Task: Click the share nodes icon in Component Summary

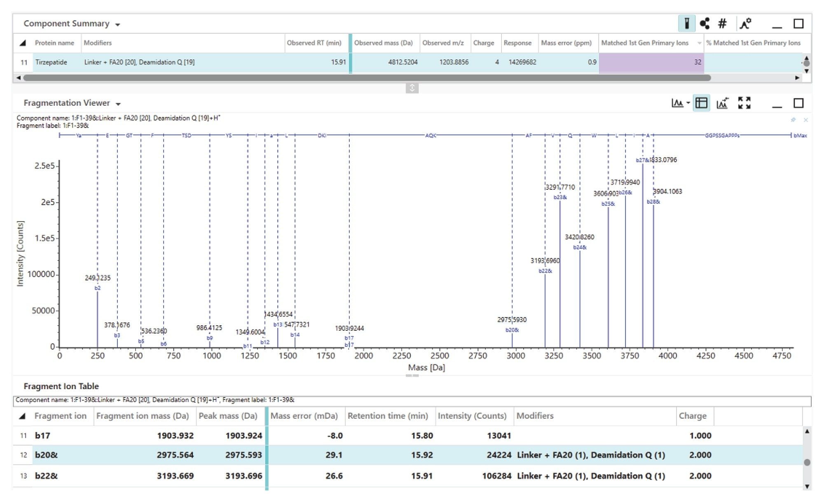Action: (x=705, y=23)
